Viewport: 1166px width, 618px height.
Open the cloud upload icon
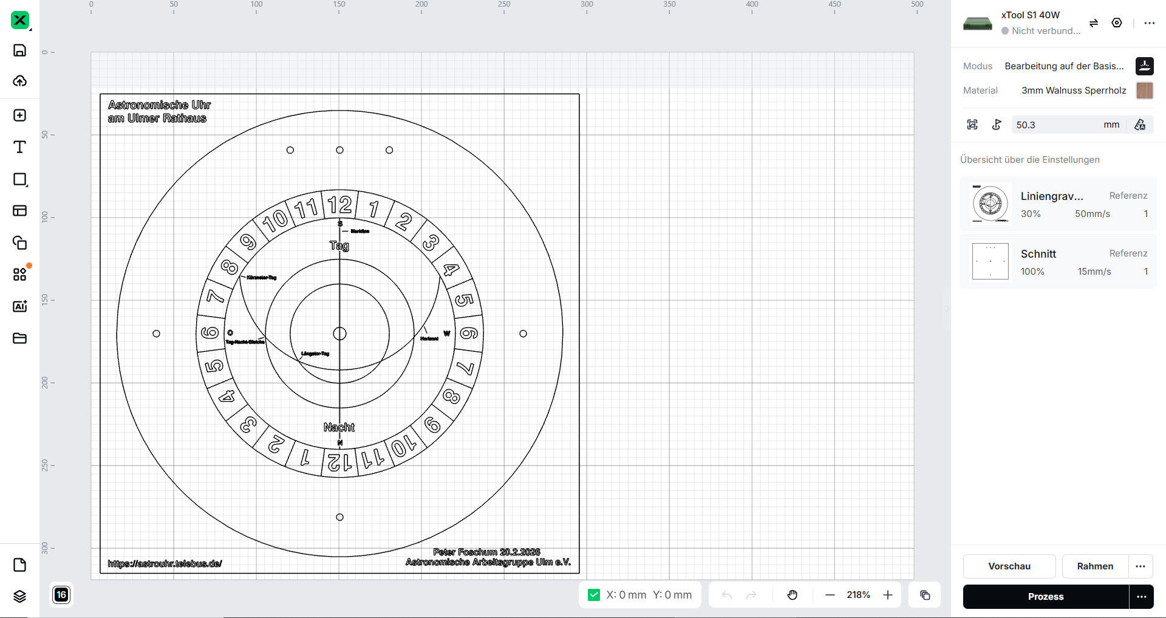coord(19,81)
